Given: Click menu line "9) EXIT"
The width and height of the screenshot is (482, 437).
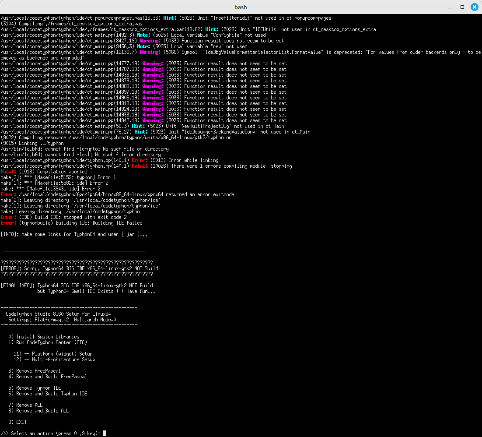Looking at the screenshot, I should pyautogui.click(x=17, y=422).
